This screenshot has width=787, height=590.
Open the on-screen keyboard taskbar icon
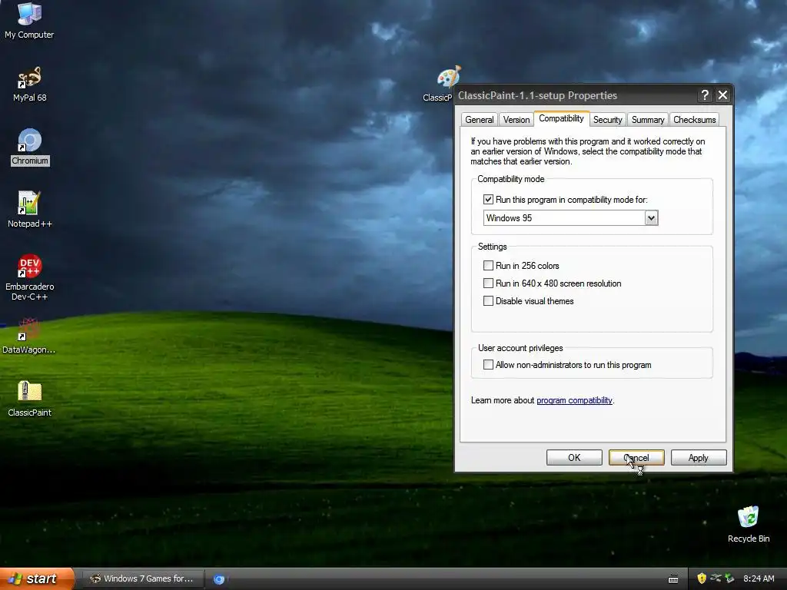673,579
